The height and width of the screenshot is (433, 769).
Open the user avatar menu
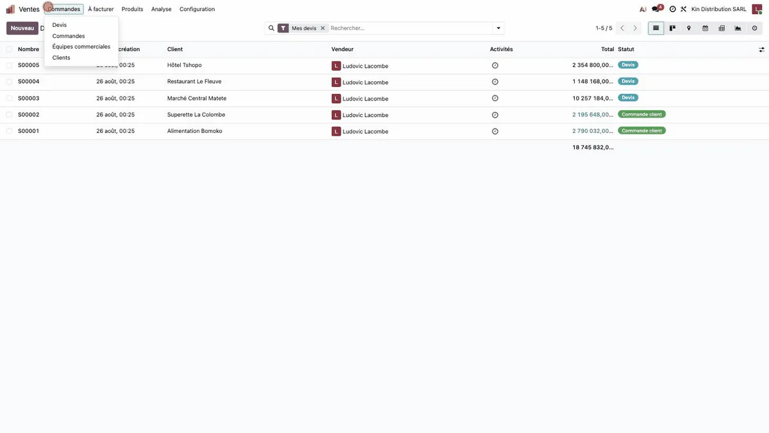coord(757,9)
